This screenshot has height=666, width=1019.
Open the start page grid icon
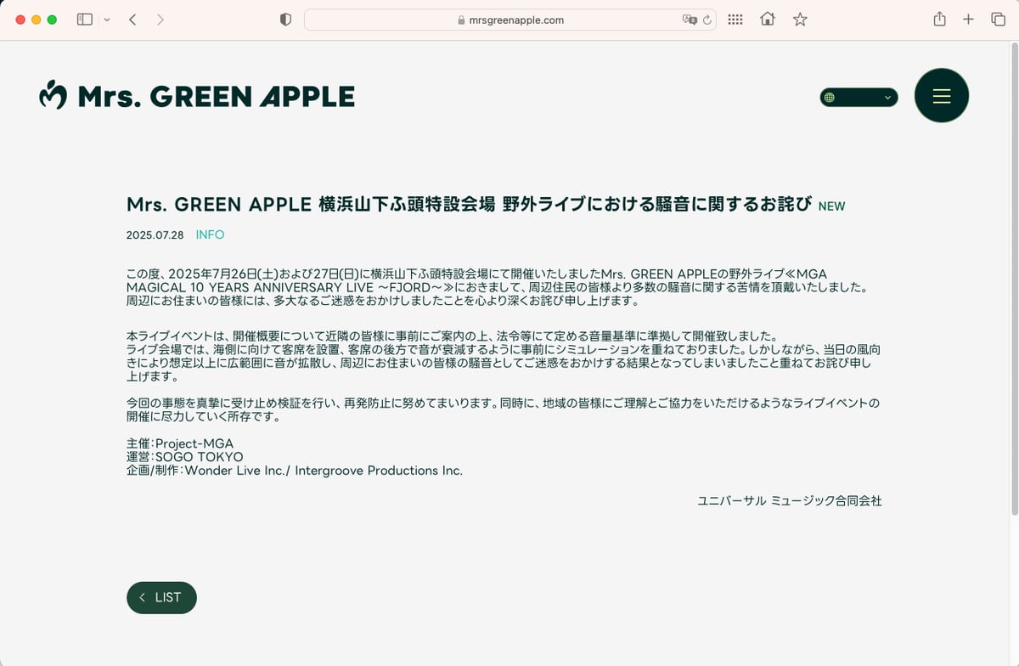pos(735,20)
